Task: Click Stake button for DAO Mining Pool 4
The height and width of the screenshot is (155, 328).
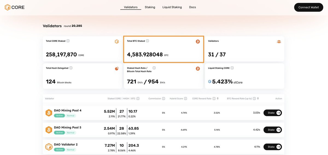Action: click(x=273, y=113)
